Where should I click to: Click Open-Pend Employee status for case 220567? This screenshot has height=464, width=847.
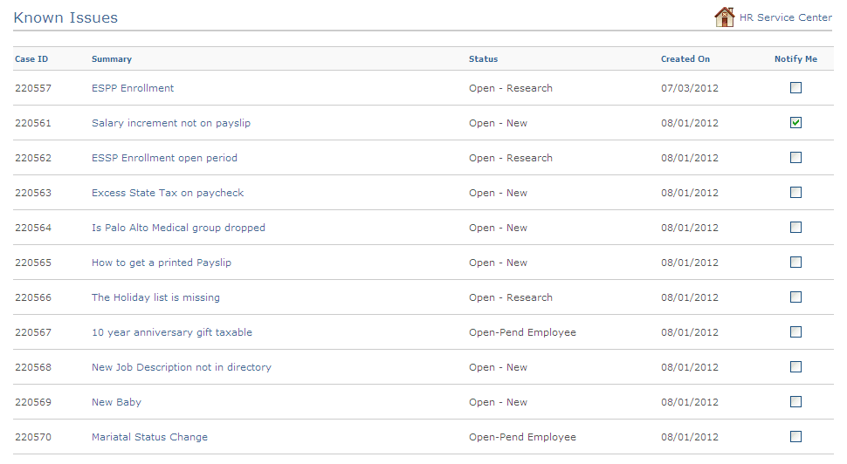coord(522,332)
